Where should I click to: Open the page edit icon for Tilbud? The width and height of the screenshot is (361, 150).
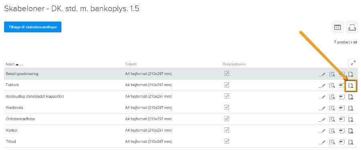pyautogui.click(x=351, y=142)
